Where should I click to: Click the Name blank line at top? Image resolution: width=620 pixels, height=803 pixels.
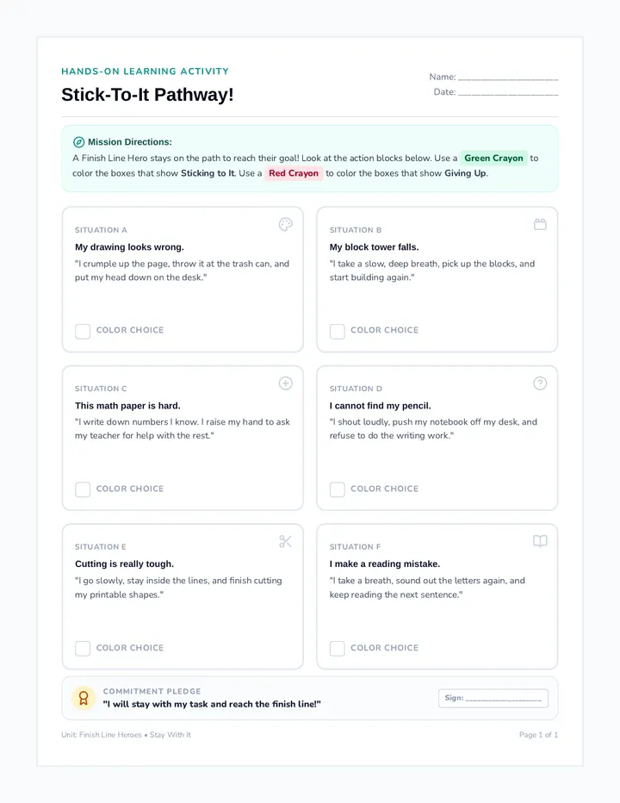coord(508,78)
